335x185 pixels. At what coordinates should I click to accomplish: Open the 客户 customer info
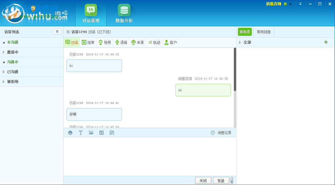(171, 42)
